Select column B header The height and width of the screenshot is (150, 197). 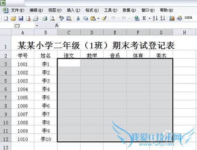(x=46, y=32)
